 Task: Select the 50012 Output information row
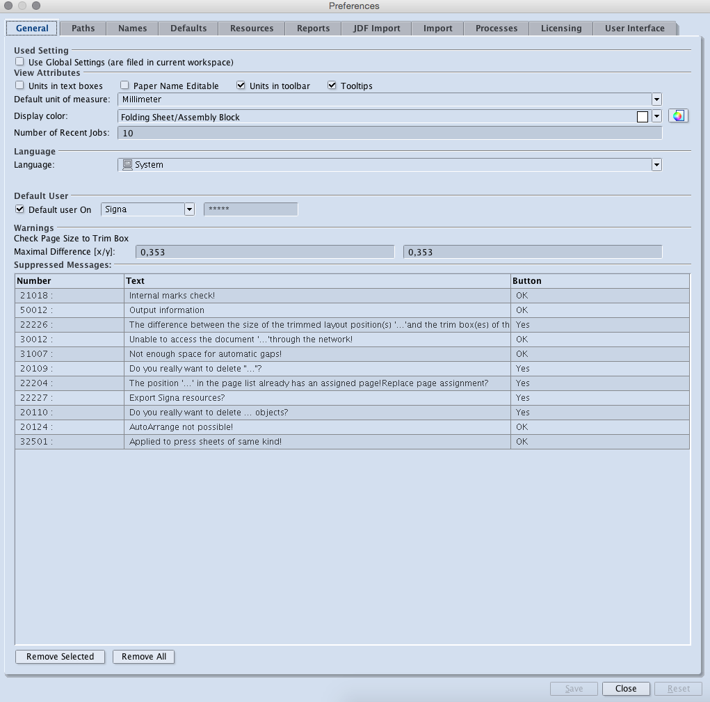[353, 310]
